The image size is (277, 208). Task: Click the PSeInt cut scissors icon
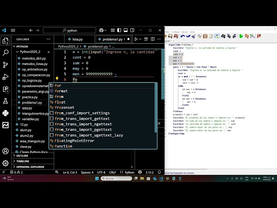pyautogui.click(x=193, y=36)
